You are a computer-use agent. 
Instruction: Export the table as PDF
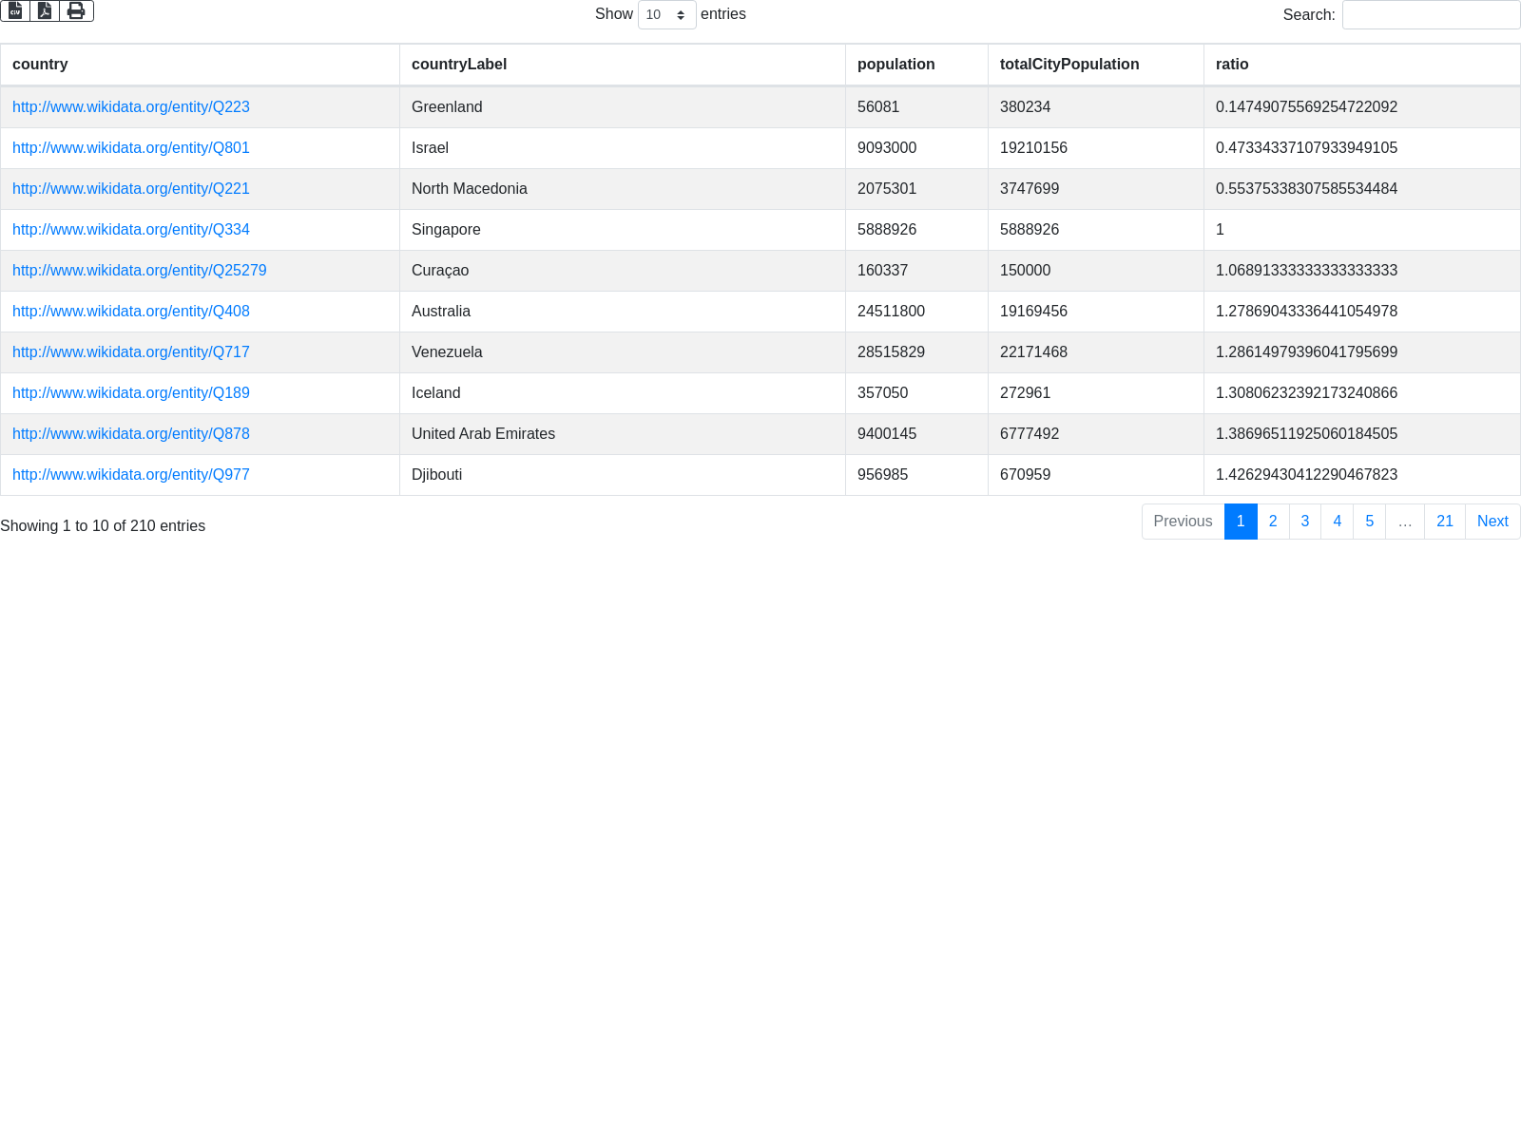[45, 10]
